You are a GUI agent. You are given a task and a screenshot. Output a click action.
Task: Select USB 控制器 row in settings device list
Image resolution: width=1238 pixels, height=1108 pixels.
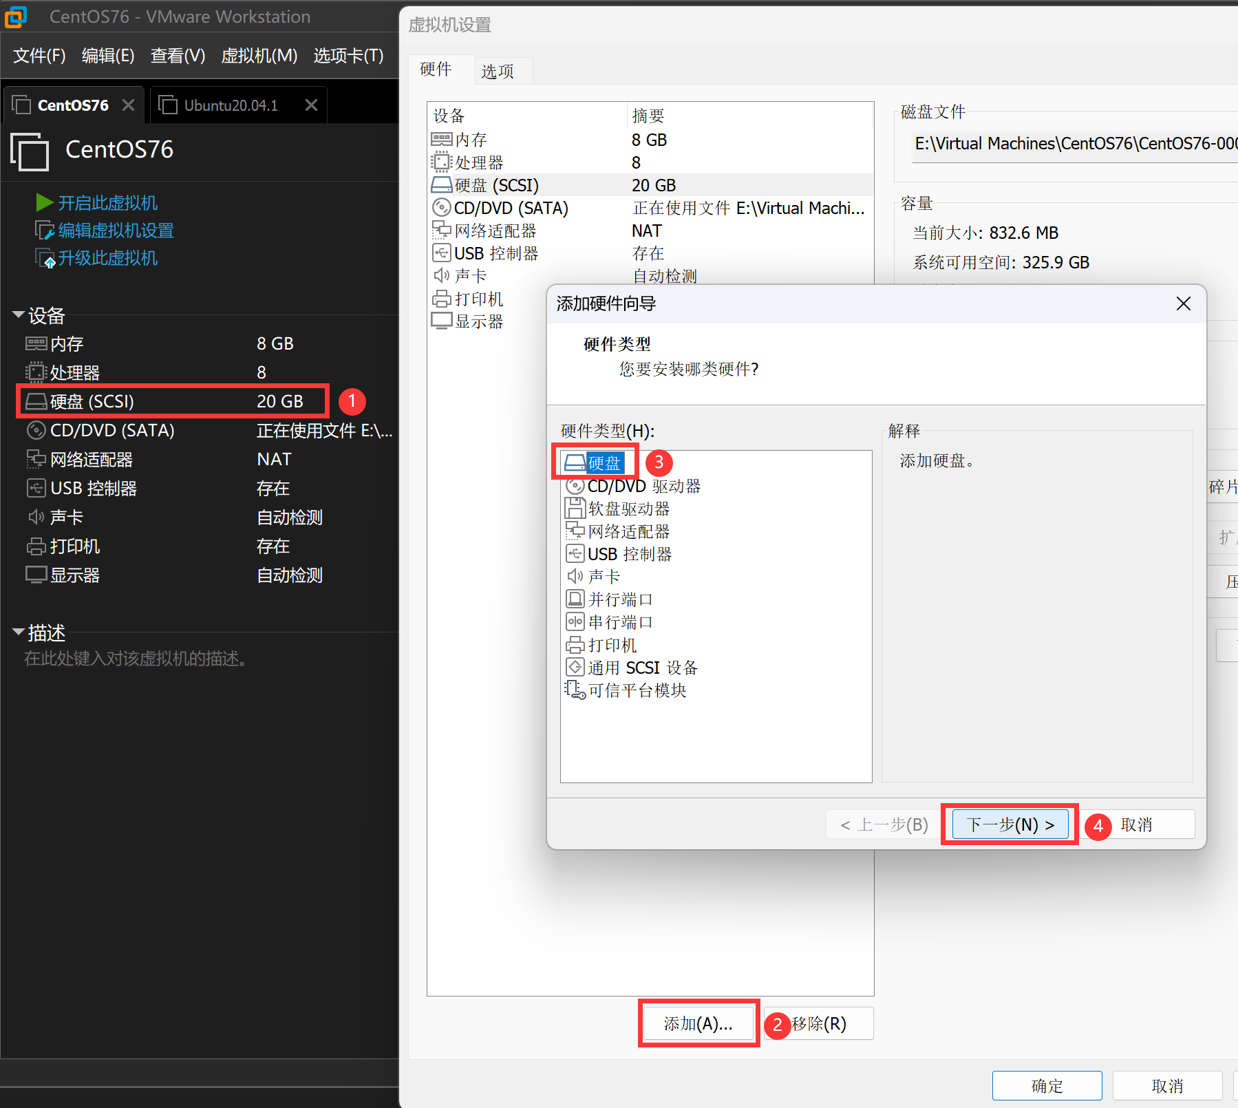pos(650,253)
